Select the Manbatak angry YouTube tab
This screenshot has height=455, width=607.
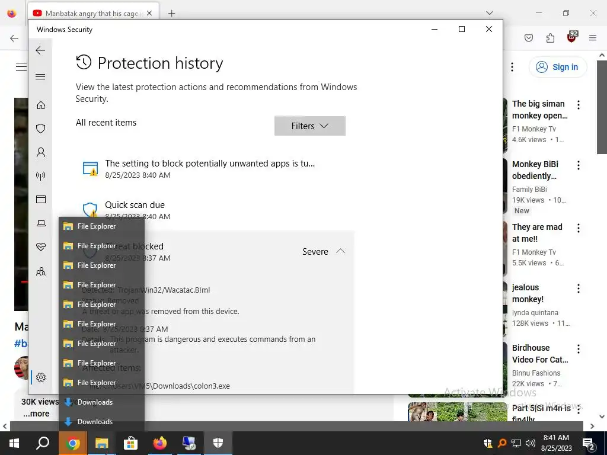93,13
